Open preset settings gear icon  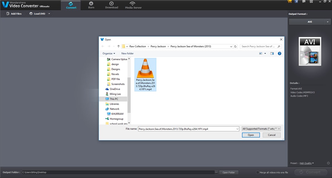point(328,163)
